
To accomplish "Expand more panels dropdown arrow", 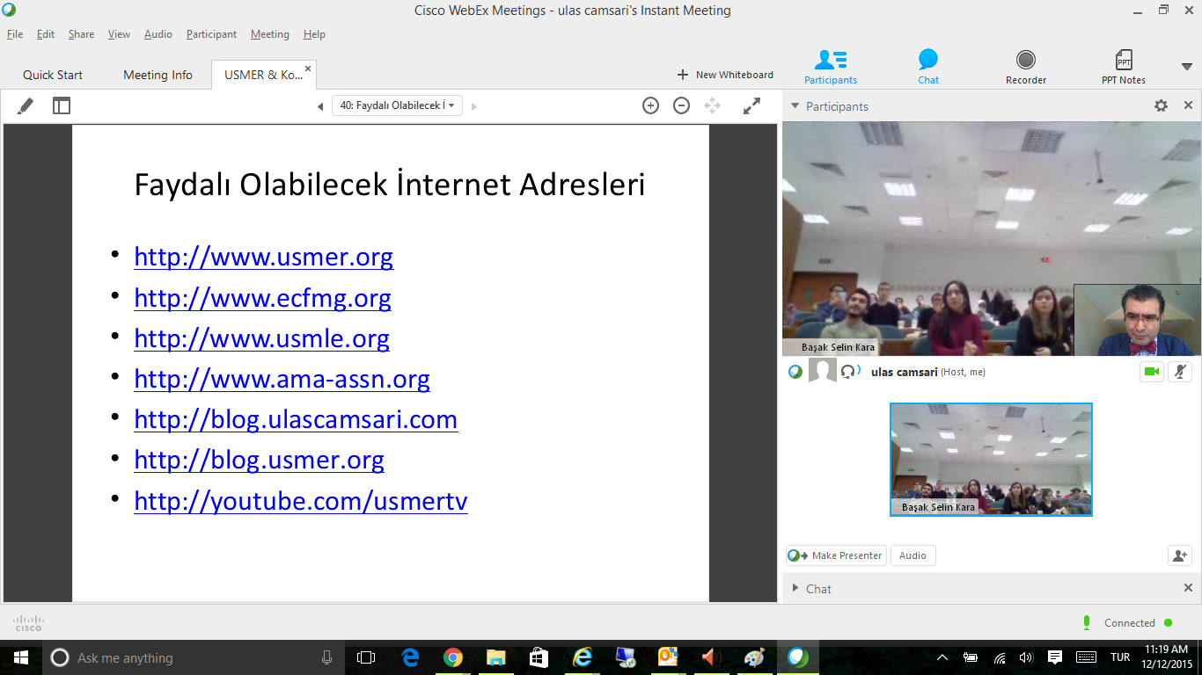I will 1186,67.
